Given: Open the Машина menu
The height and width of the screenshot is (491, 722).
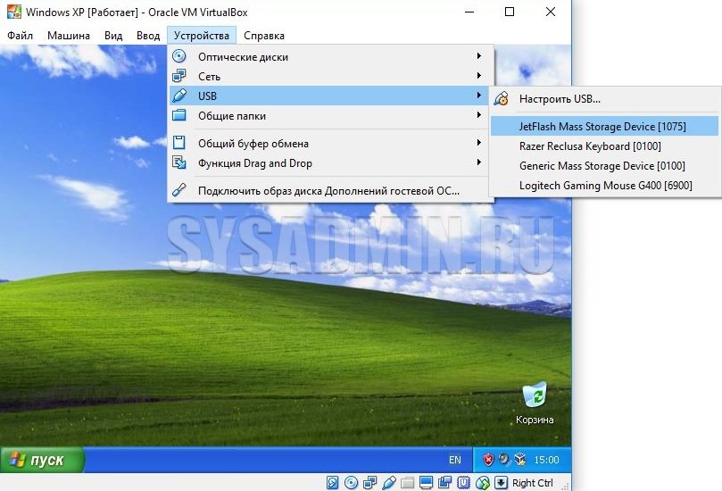Looking at the screenshot, I should click(69, 36).
